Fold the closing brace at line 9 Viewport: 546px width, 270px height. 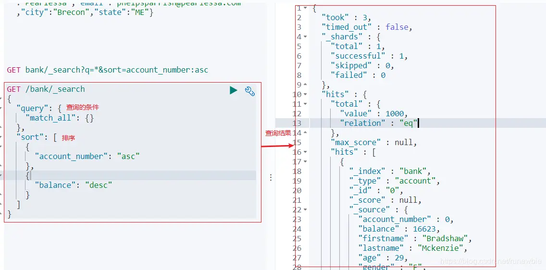coord(305,85)
